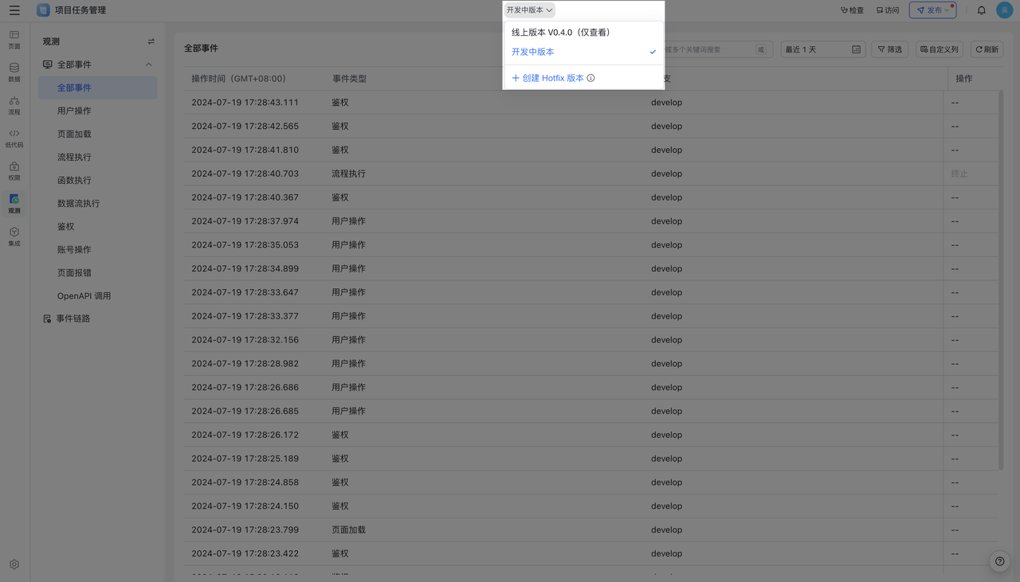Image resolution: width=1020 pixels, height=582 pixels.
Task: Click the 项目任务管理 app logo icon
Action: click(43, 10)
